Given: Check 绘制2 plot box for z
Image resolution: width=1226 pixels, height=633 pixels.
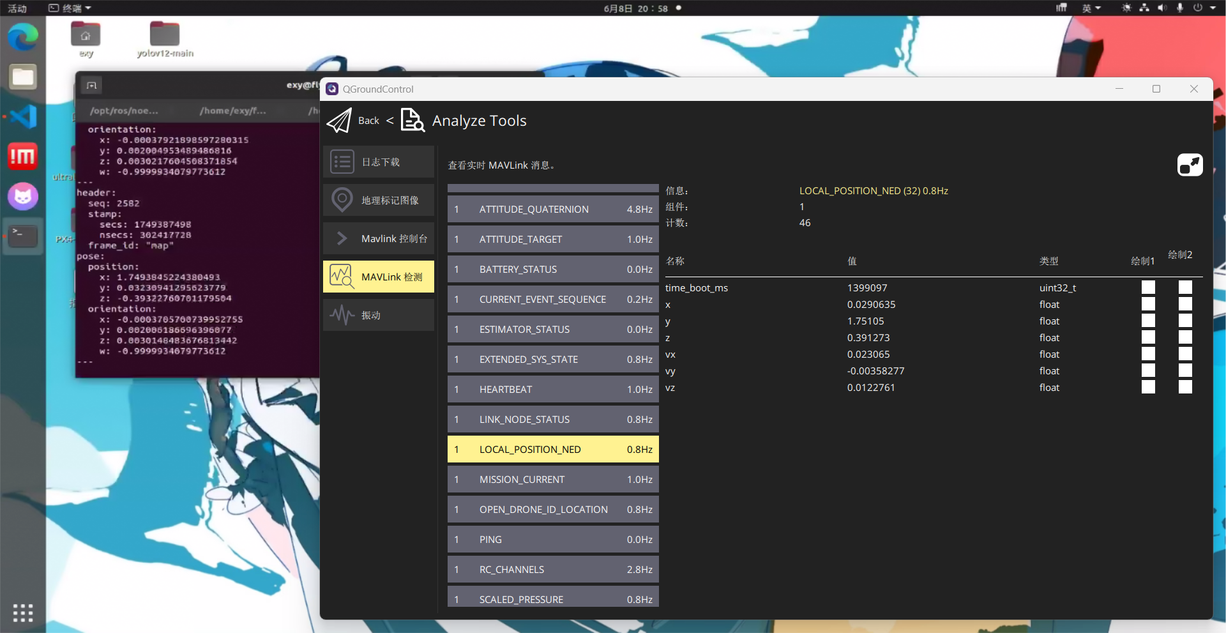Looking at the screenshot, I should pos(1185,337).
